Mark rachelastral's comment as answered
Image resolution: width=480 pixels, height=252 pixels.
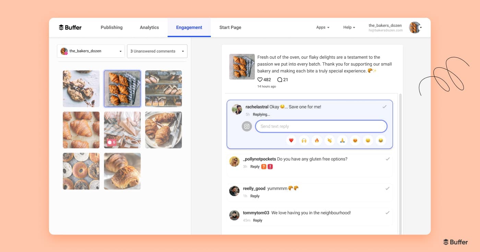(385, 106)
